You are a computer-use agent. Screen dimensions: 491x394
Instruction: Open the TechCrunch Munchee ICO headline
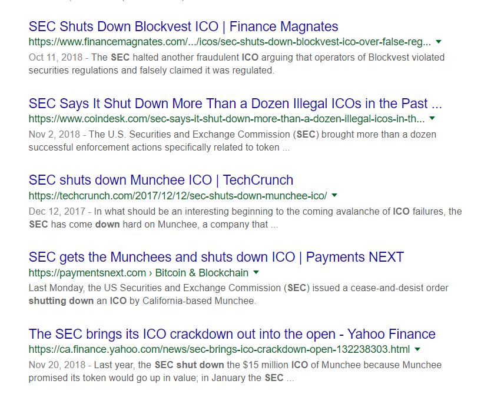161,180
